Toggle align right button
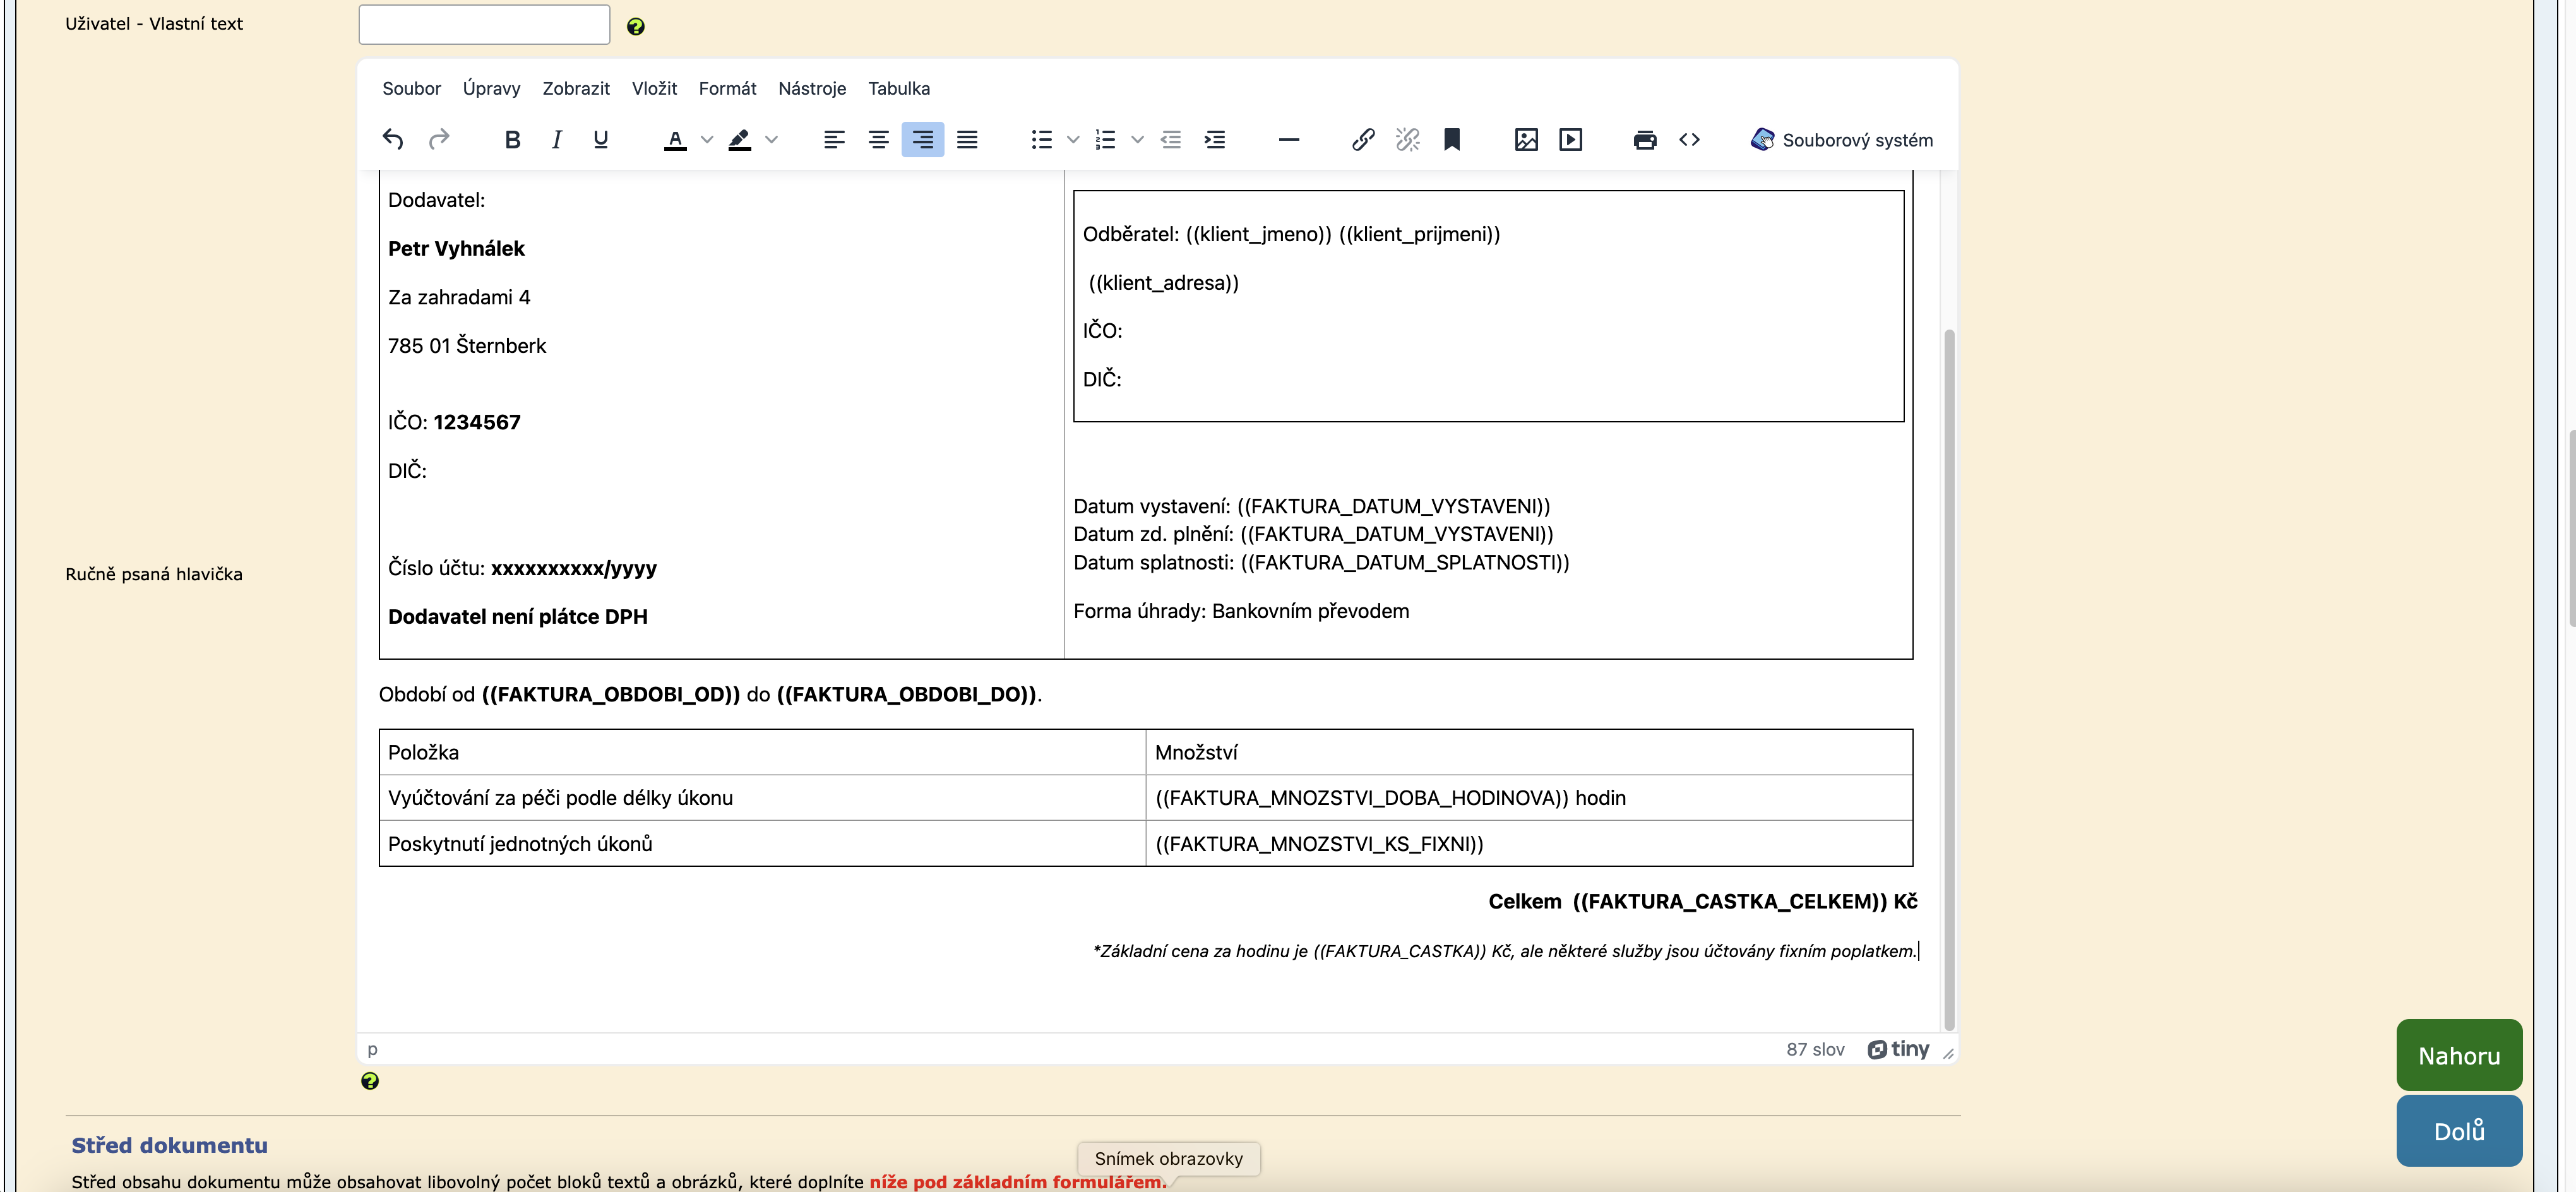 coord(922,140)
